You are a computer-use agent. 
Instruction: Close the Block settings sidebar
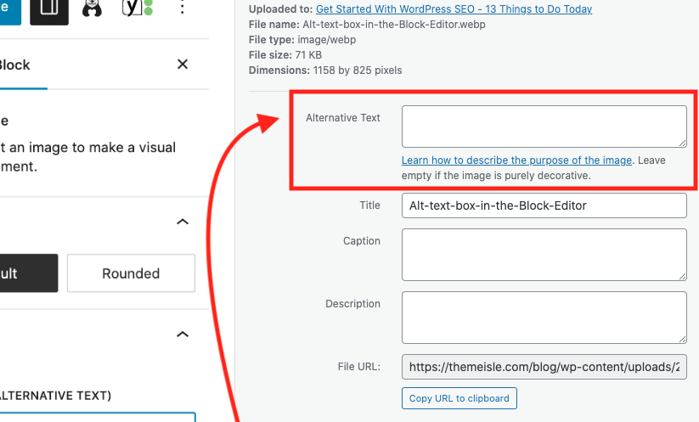pos(183,65)
